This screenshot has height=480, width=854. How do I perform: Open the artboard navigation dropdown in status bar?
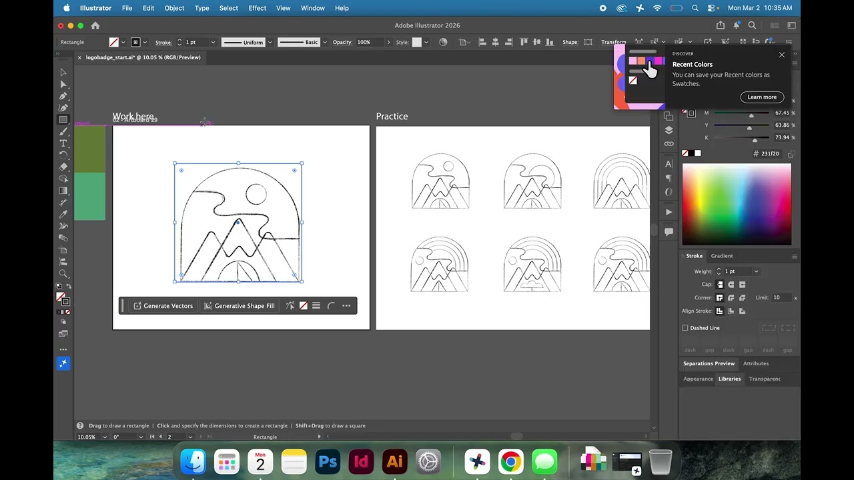click(190, 437)
